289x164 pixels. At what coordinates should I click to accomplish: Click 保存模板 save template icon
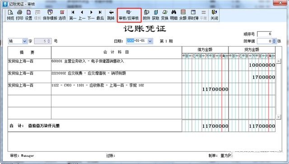[50, 15]
